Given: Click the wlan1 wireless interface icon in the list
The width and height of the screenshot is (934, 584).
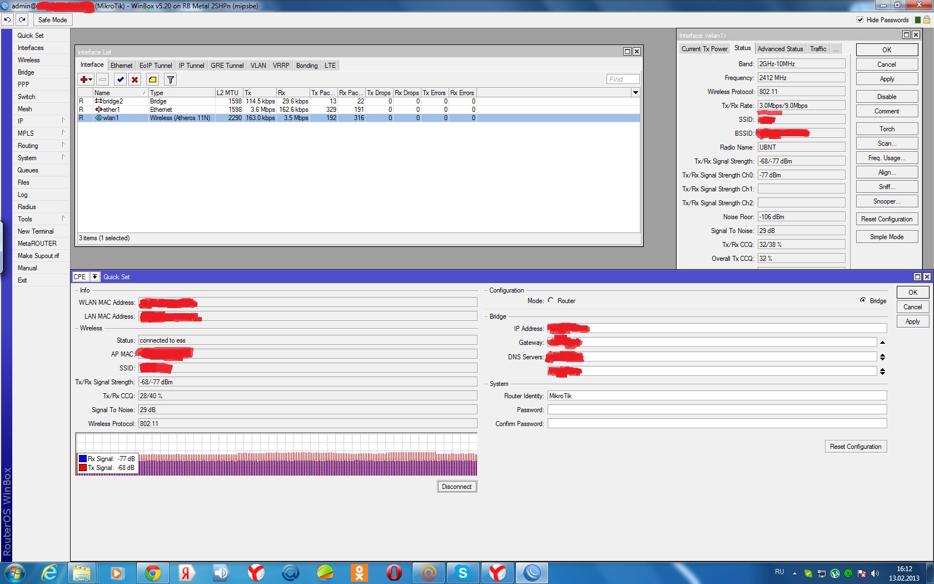Looking at the screenshot, I should tap(98, 118).
